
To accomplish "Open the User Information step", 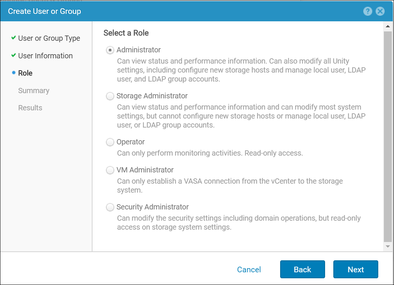I will 45,55.
